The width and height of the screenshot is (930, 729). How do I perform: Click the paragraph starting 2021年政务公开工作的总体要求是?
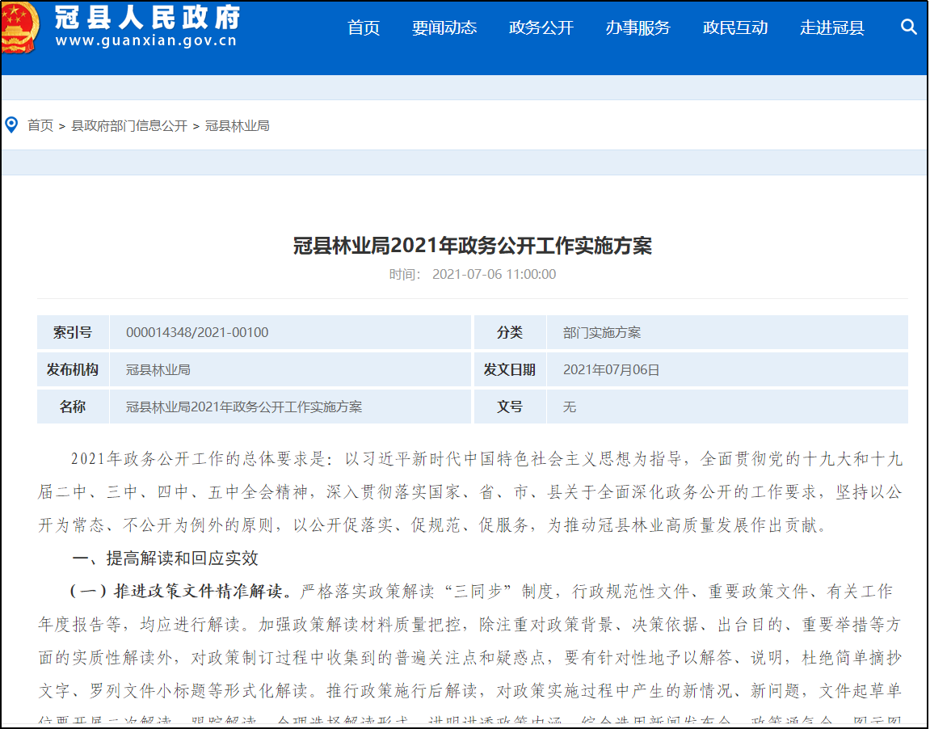tap(470, 491)
